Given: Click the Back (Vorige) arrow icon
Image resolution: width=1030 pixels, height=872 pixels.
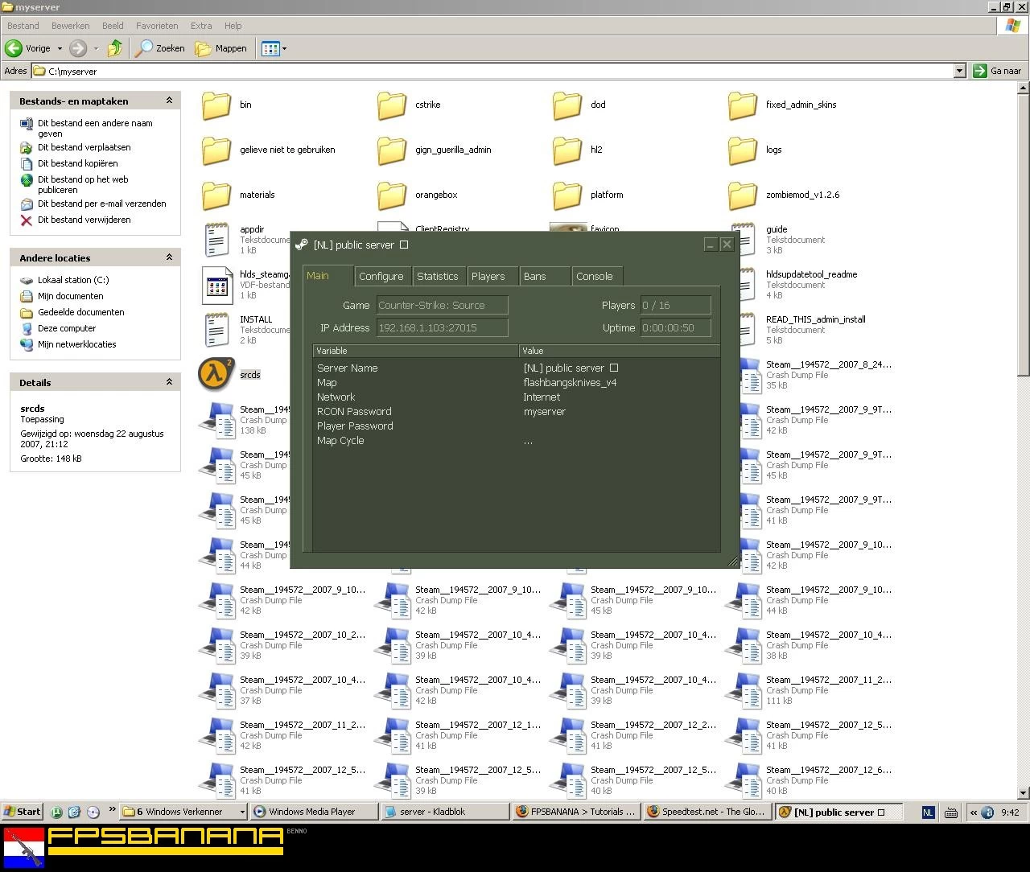Looking at the screenshot, I should pos(14,48).
